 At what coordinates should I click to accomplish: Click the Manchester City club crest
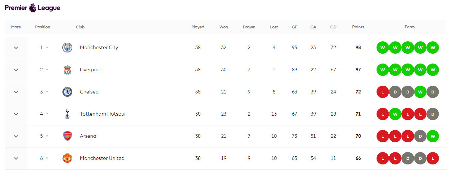67,48
